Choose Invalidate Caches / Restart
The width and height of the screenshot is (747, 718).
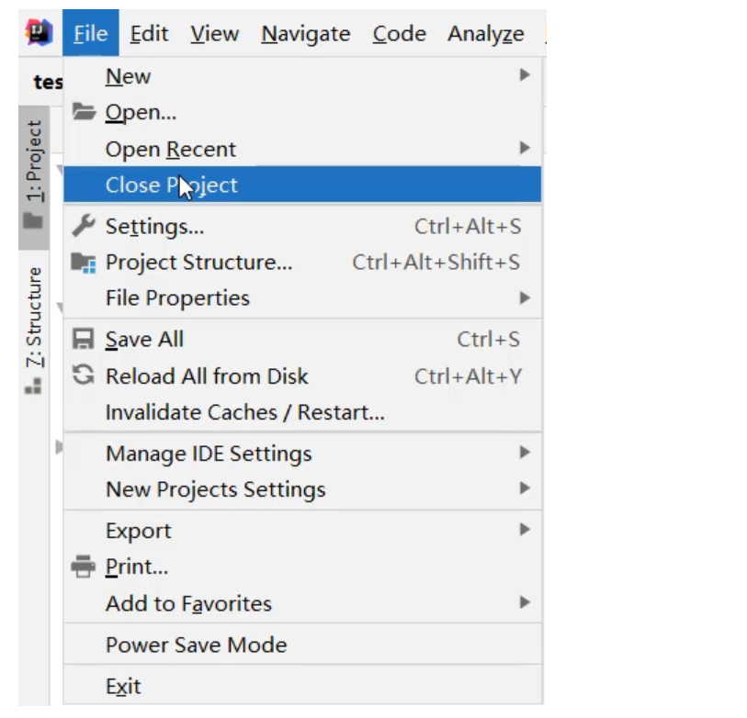(244, 413)
